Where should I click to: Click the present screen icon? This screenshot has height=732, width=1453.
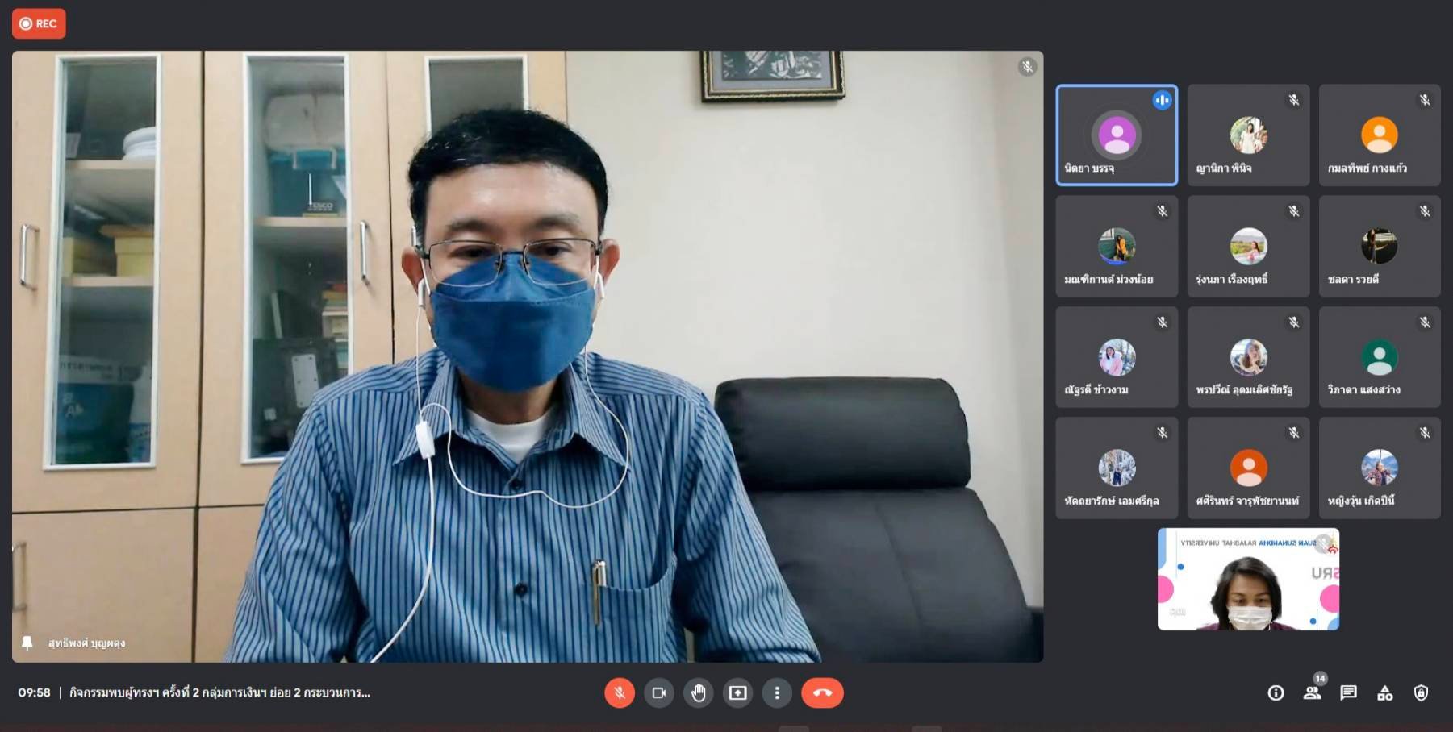pos(737,692)
